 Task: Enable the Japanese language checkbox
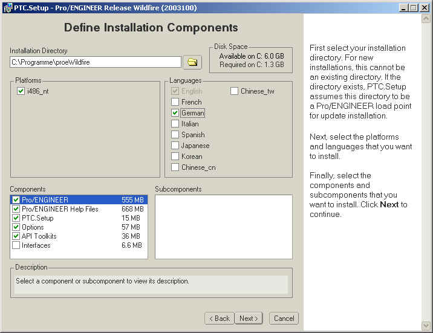pos(175,146)
